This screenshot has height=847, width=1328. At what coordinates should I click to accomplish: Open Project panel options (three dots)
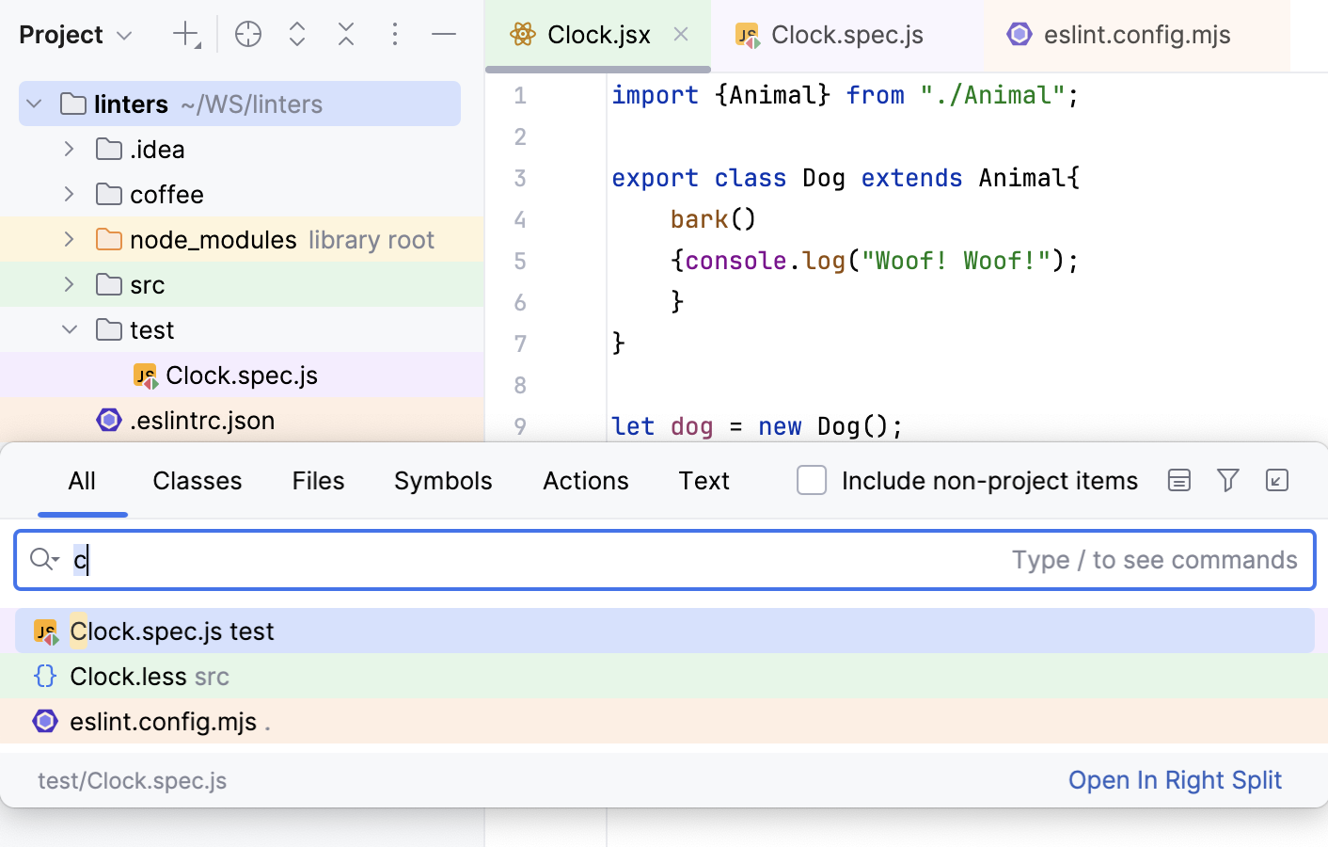click(x=395, y=35)
